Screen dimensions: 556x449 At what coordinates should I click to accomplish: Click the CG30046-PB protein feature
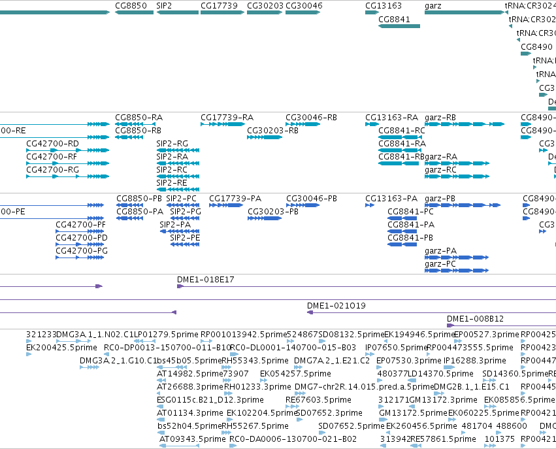[303, 205]
